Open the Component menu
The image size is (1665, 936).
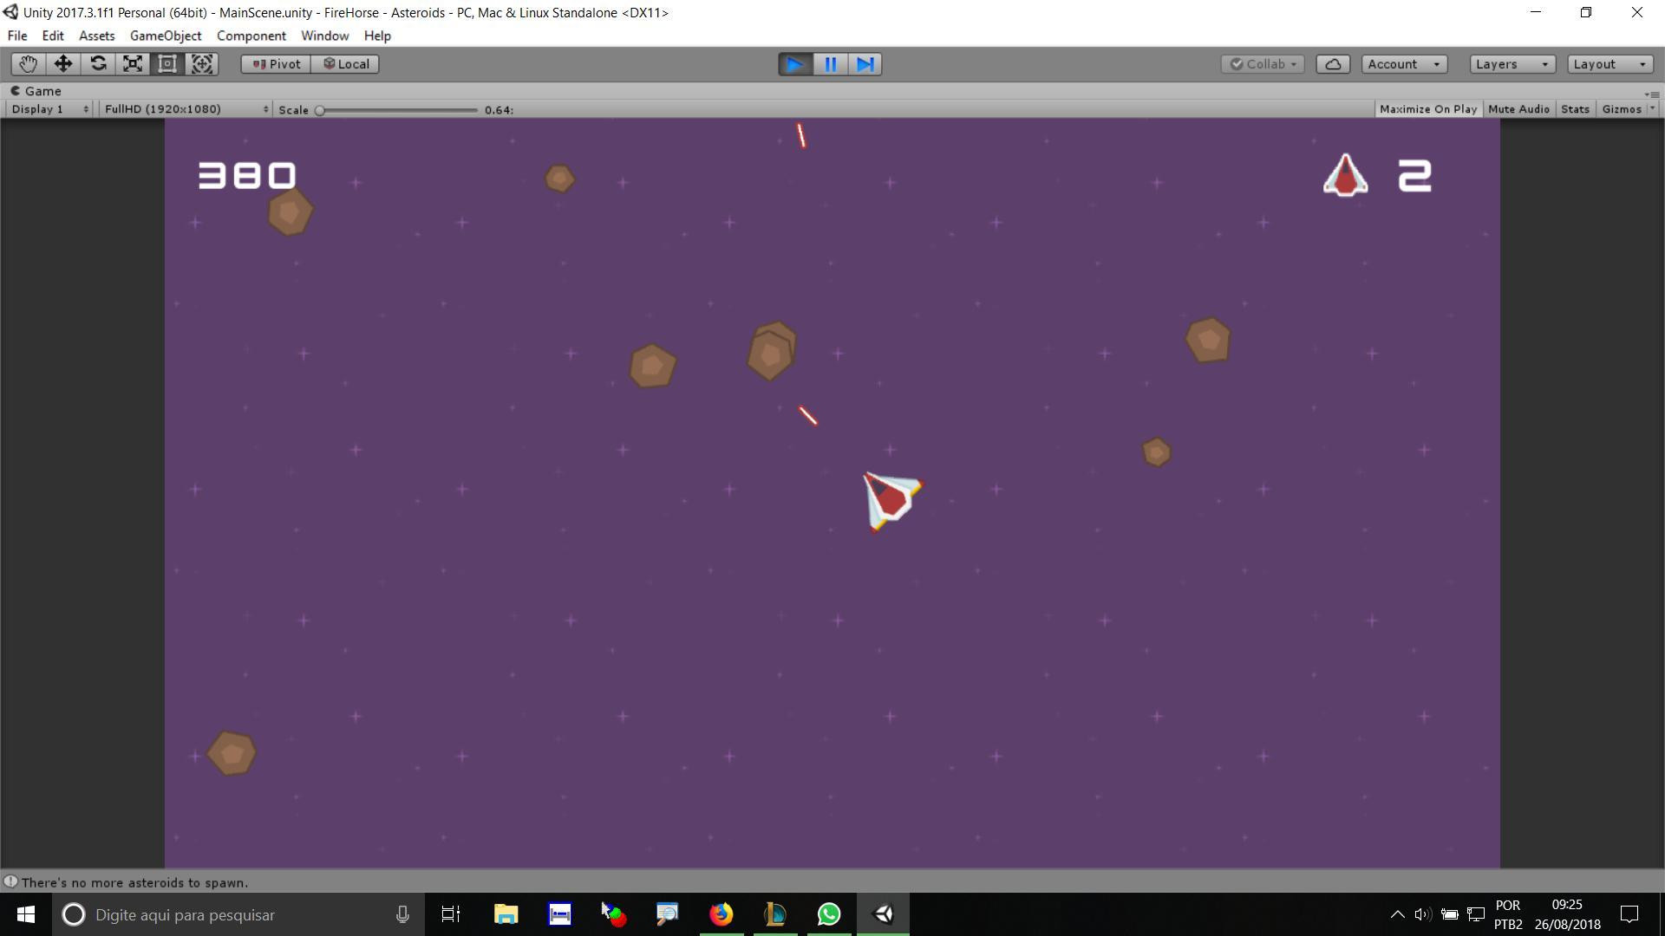(x=251, y=36)
